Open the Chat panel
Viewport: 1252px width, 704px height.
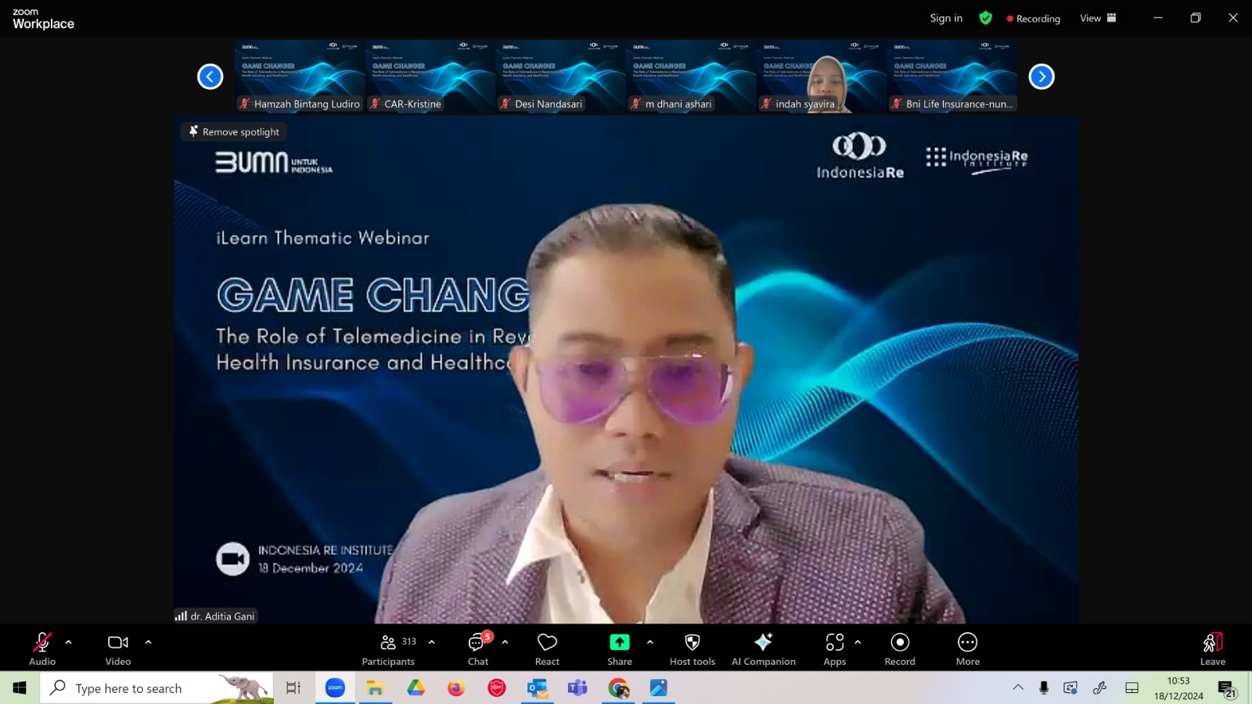pos(477,649)
